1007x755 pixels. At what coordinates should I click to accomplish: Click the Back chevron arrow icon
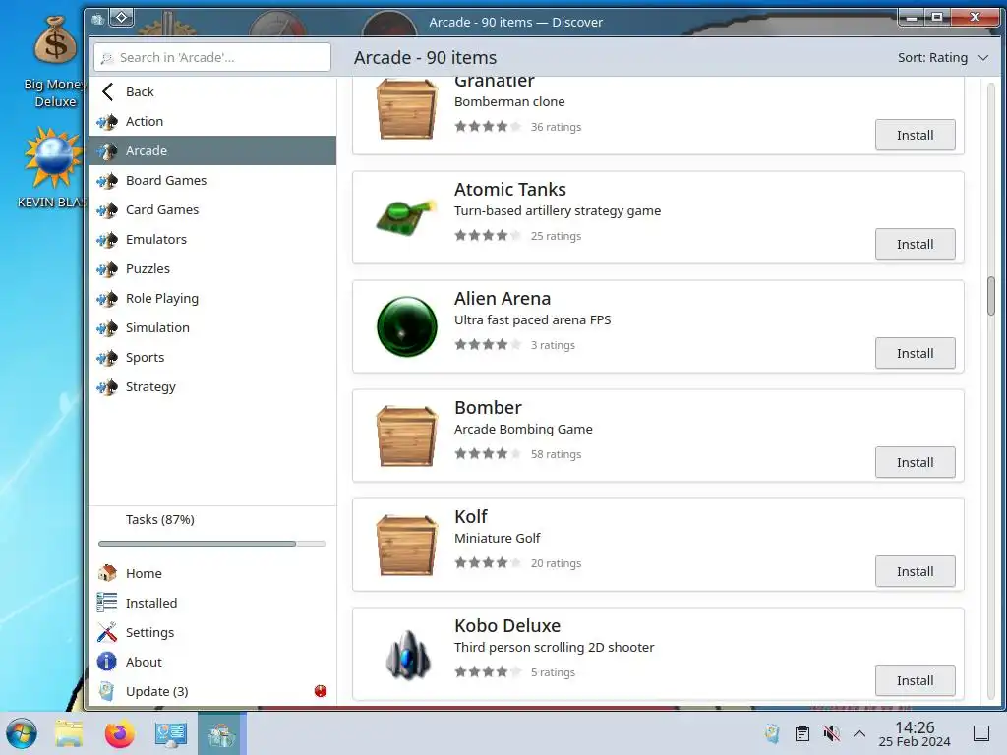point(108,91)
